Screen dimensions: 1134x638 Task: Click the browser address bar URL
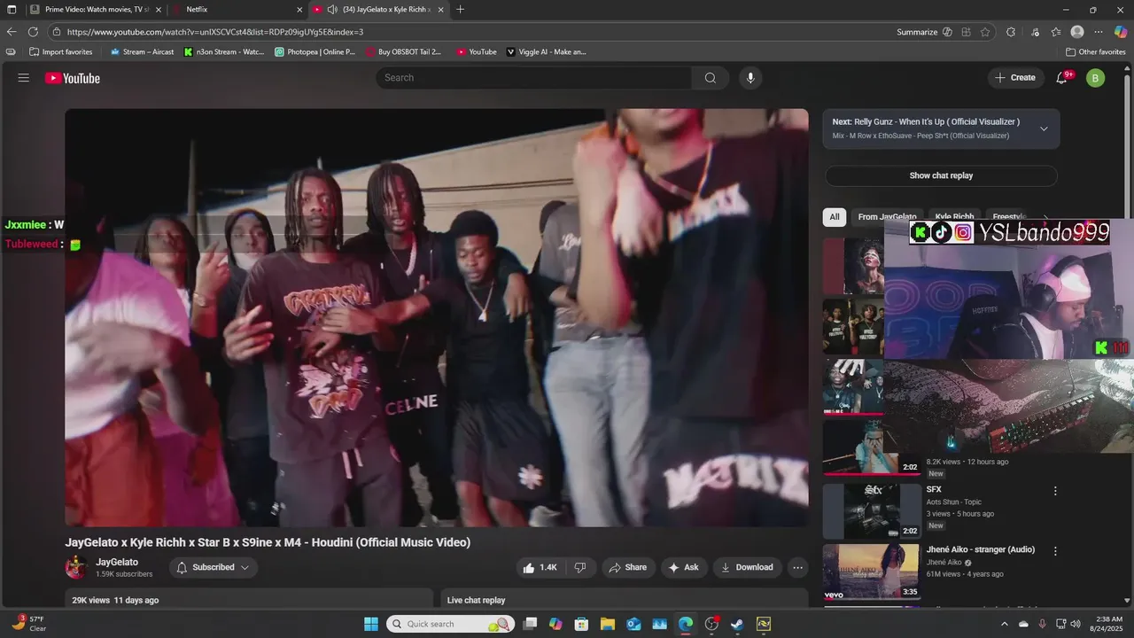215,32
